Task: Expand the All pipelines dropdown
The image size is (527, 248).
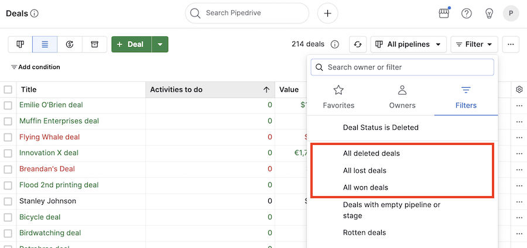Action: coord(408,44)
